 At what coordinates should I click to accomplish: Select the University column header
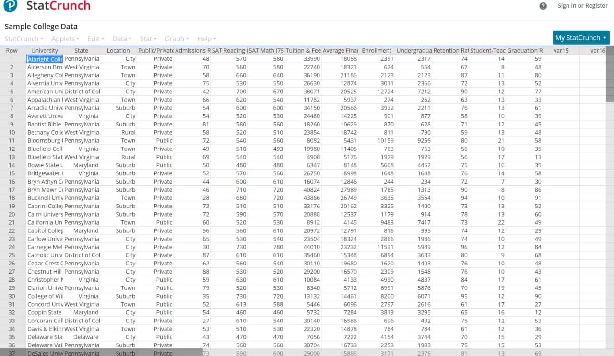(x=45, y=50)
